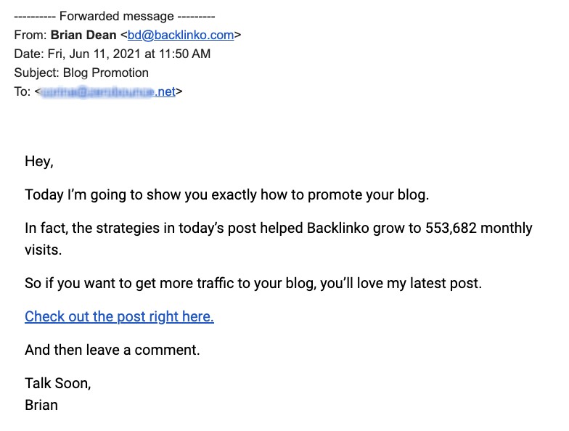Click the sender name "Brian Dean"
Image resolution: width=569 pixels, height=431 pixels.
84,35
